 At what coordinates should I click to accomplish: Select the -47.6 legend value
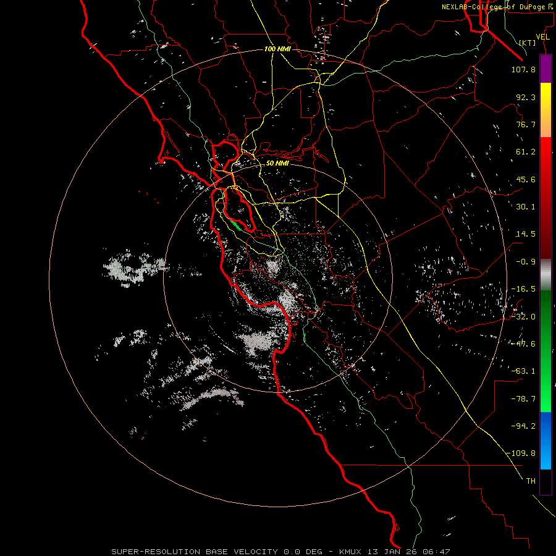pyautogui.click(x=523, y=344)
